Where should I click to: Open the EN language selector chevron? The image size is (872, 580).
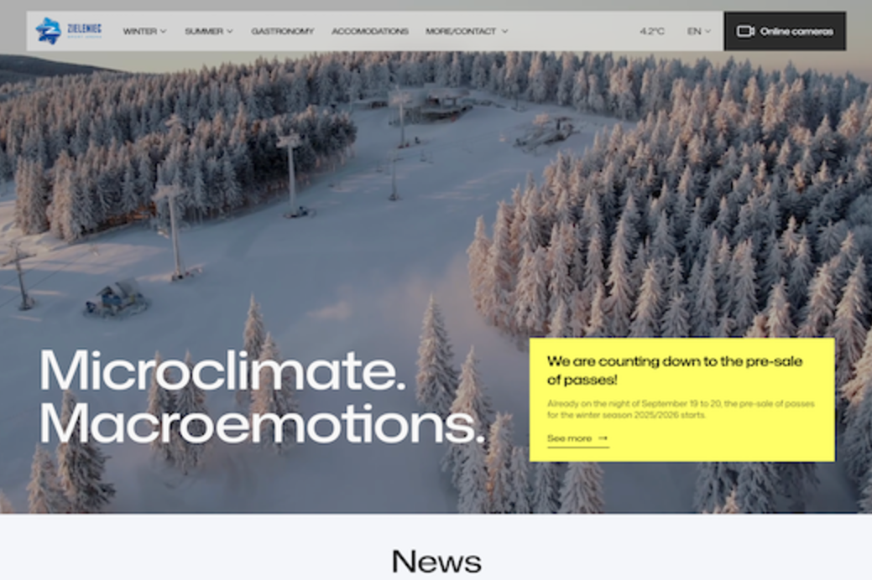click(x=708, y=31)
